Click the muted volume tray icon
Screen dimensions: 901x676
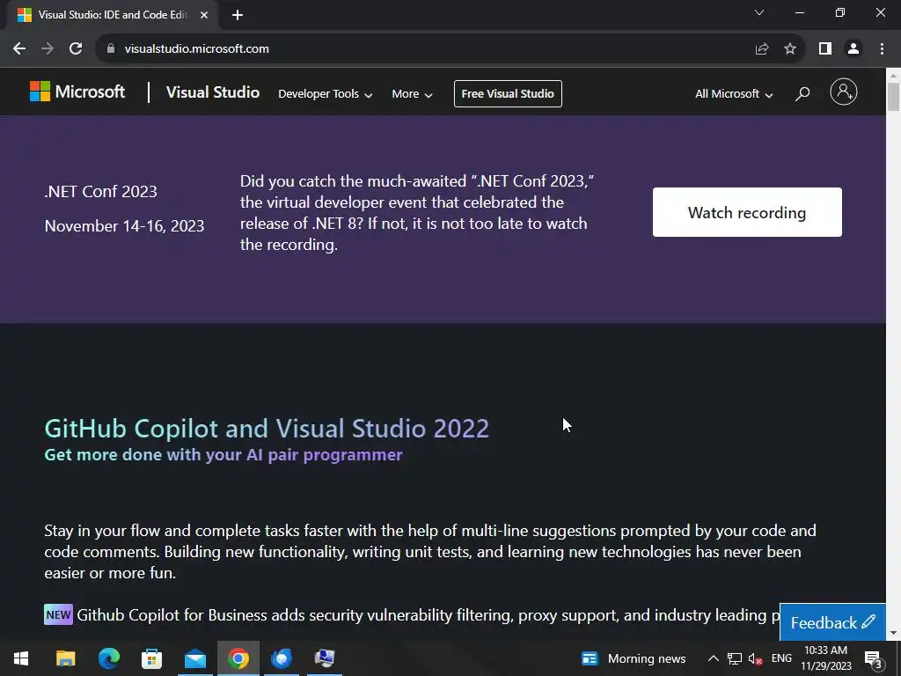[x=756, y=658]
